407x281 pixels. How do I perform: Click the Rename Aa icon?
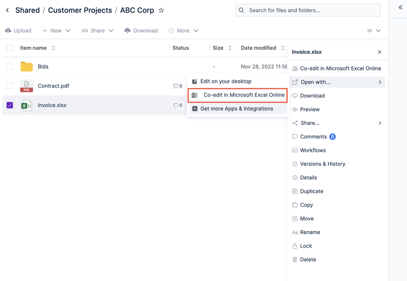coord(295,233)
